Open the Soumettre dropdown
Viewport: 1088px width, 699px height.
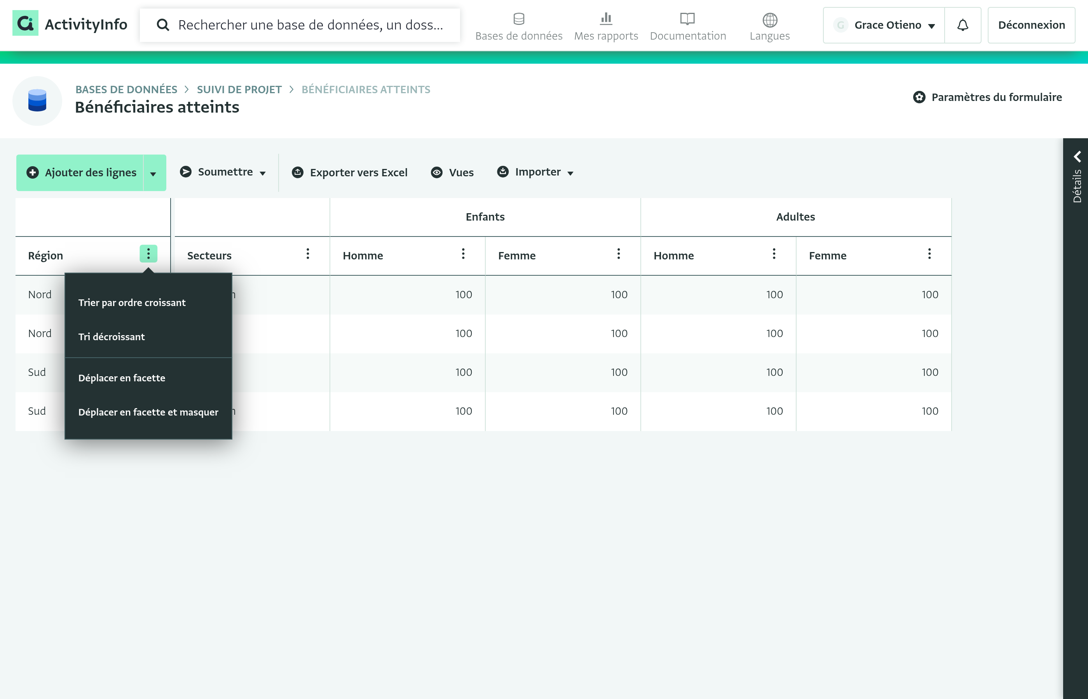coord(223,172)
